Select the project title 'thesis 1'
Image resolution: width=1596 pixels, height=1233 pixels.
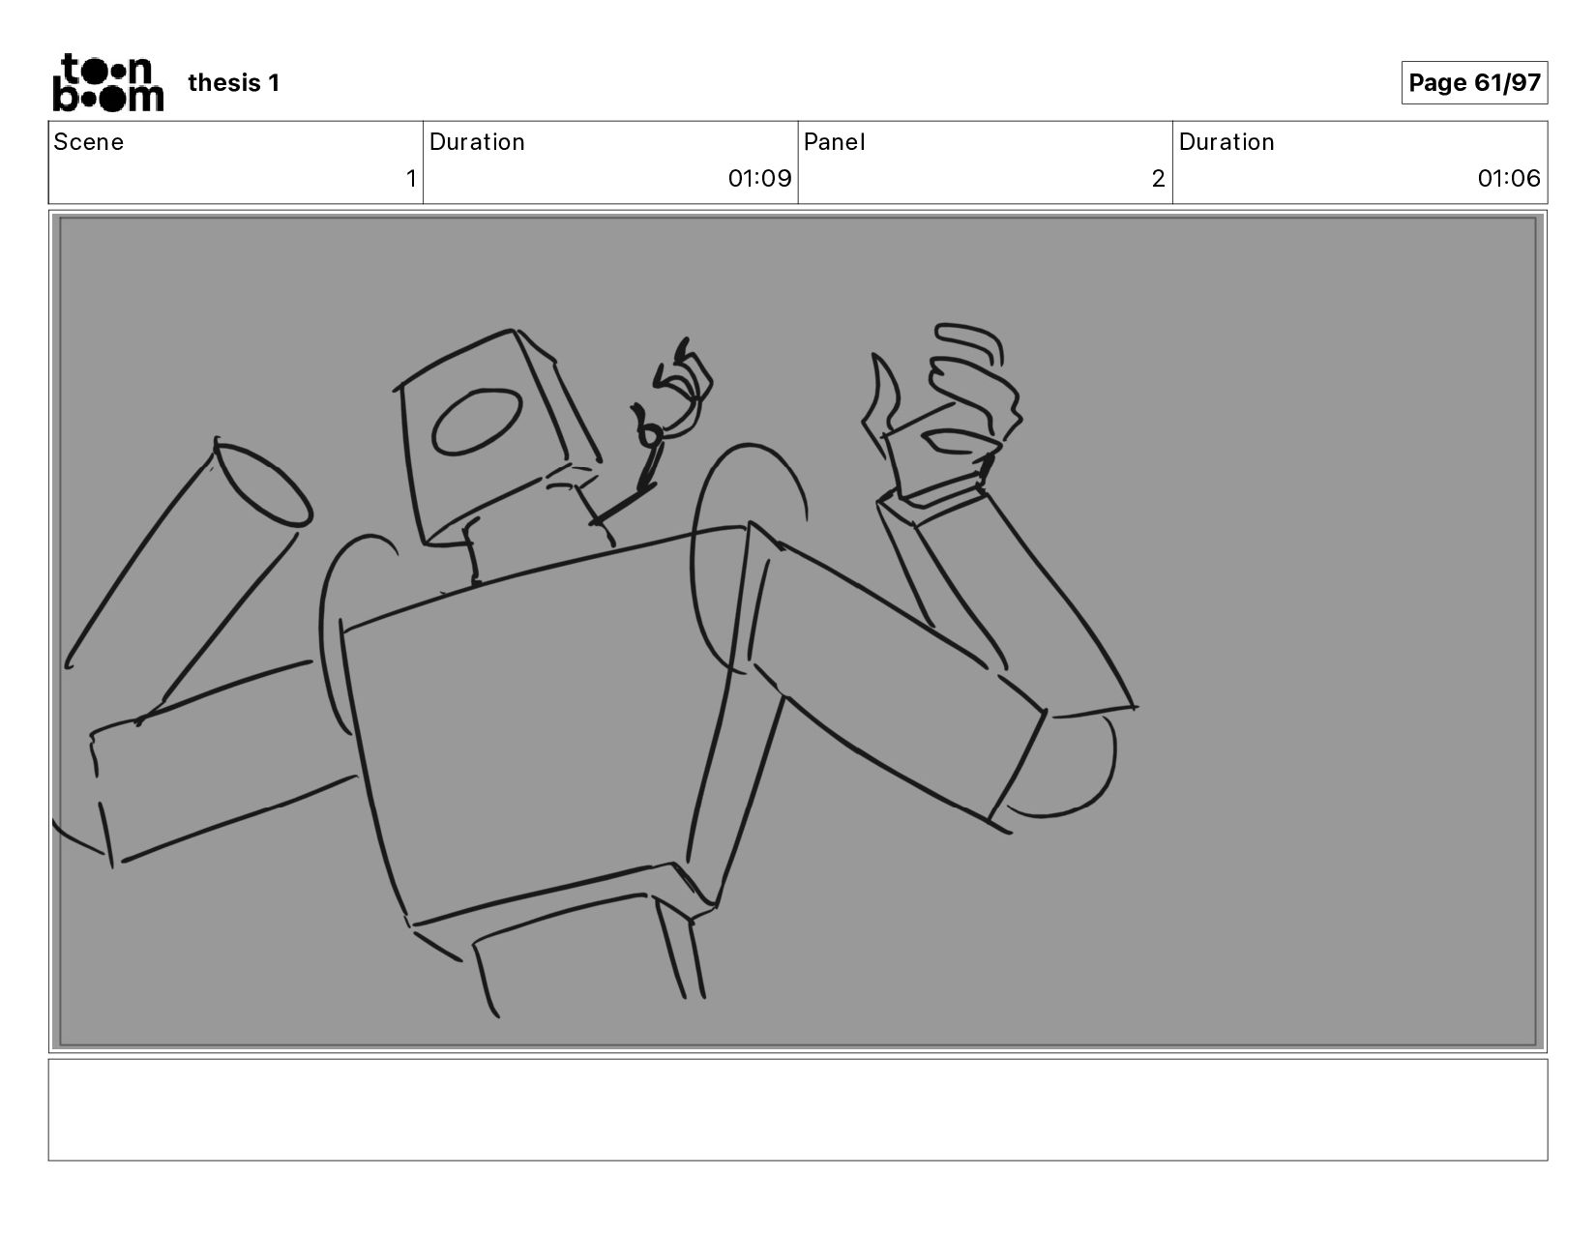tap(234, 83)
